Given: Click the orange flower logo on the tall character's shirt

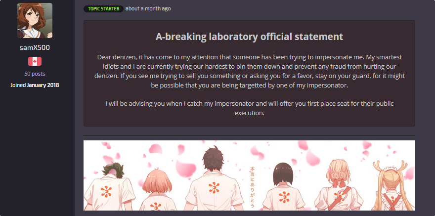Looking at the screenshot, I should (214, 188).
